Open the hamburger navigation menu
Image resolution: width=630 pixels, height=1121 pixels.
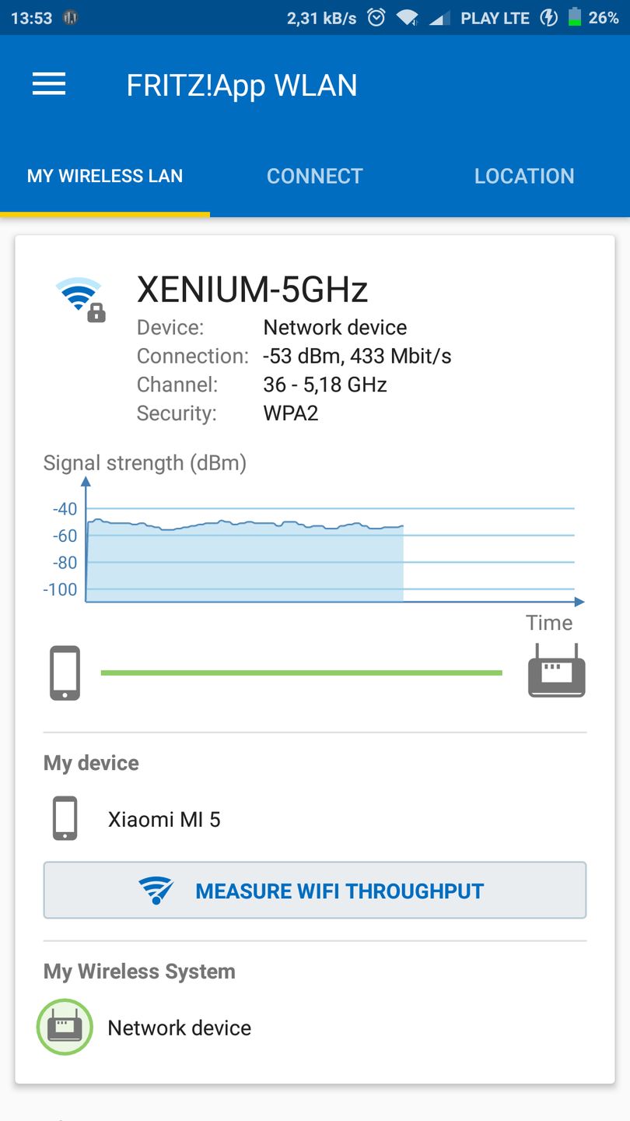[x=49, y=85]
